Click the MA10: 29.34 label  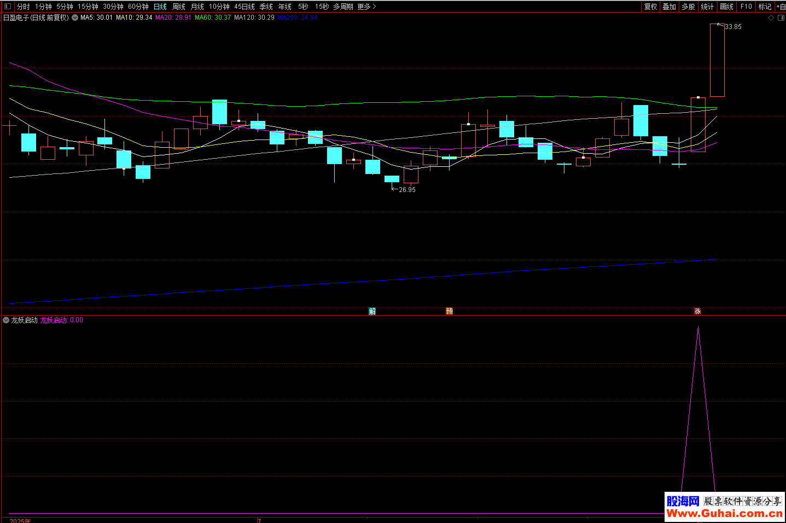click(x=134, y=18)
